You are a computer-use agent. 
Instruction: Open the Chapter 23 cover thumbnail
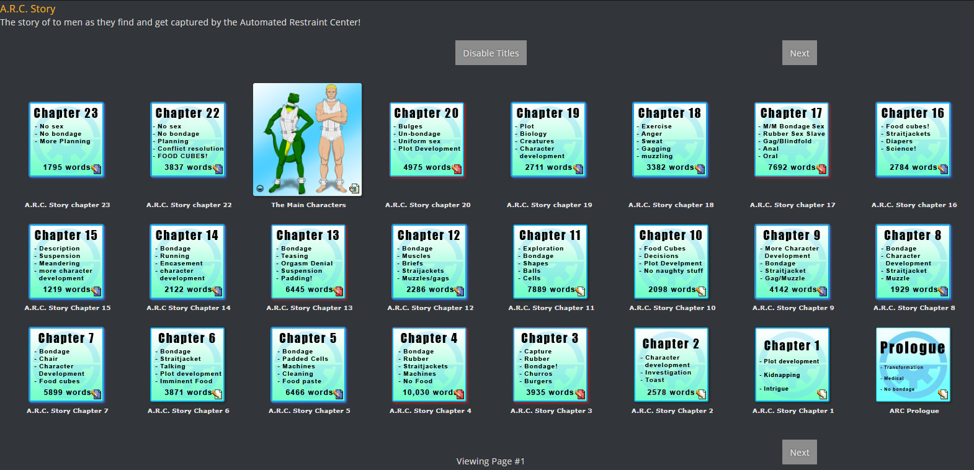[x=66, y=140]
